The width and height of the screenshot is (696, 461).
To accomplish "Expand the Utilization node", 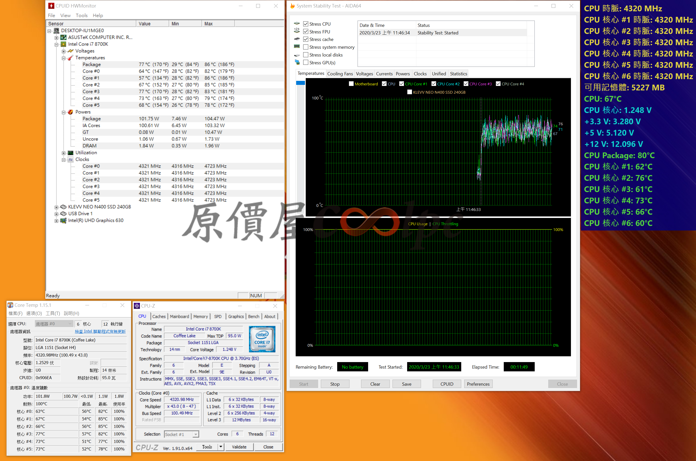I will pyautogui.click(x=63, y=153).
